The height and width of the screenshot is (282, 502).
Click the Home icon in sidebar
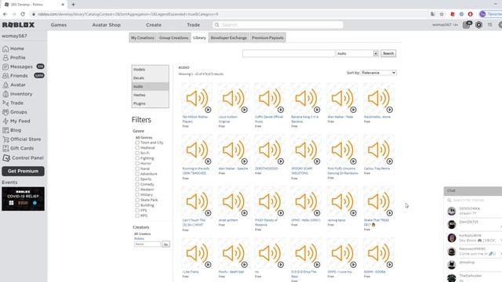click(x=5, y=49)
